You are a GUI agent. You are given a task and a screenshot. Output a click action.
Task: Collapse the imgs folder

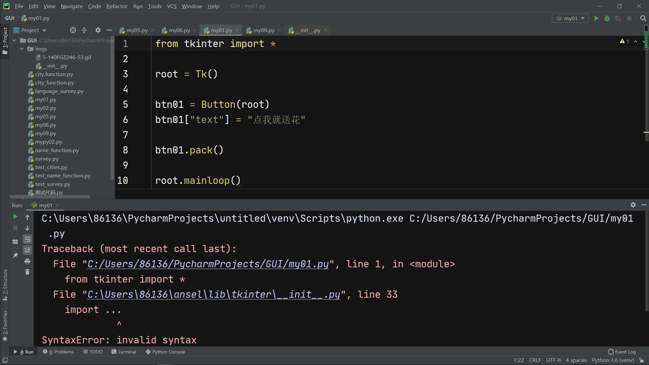tap(22, 49)
